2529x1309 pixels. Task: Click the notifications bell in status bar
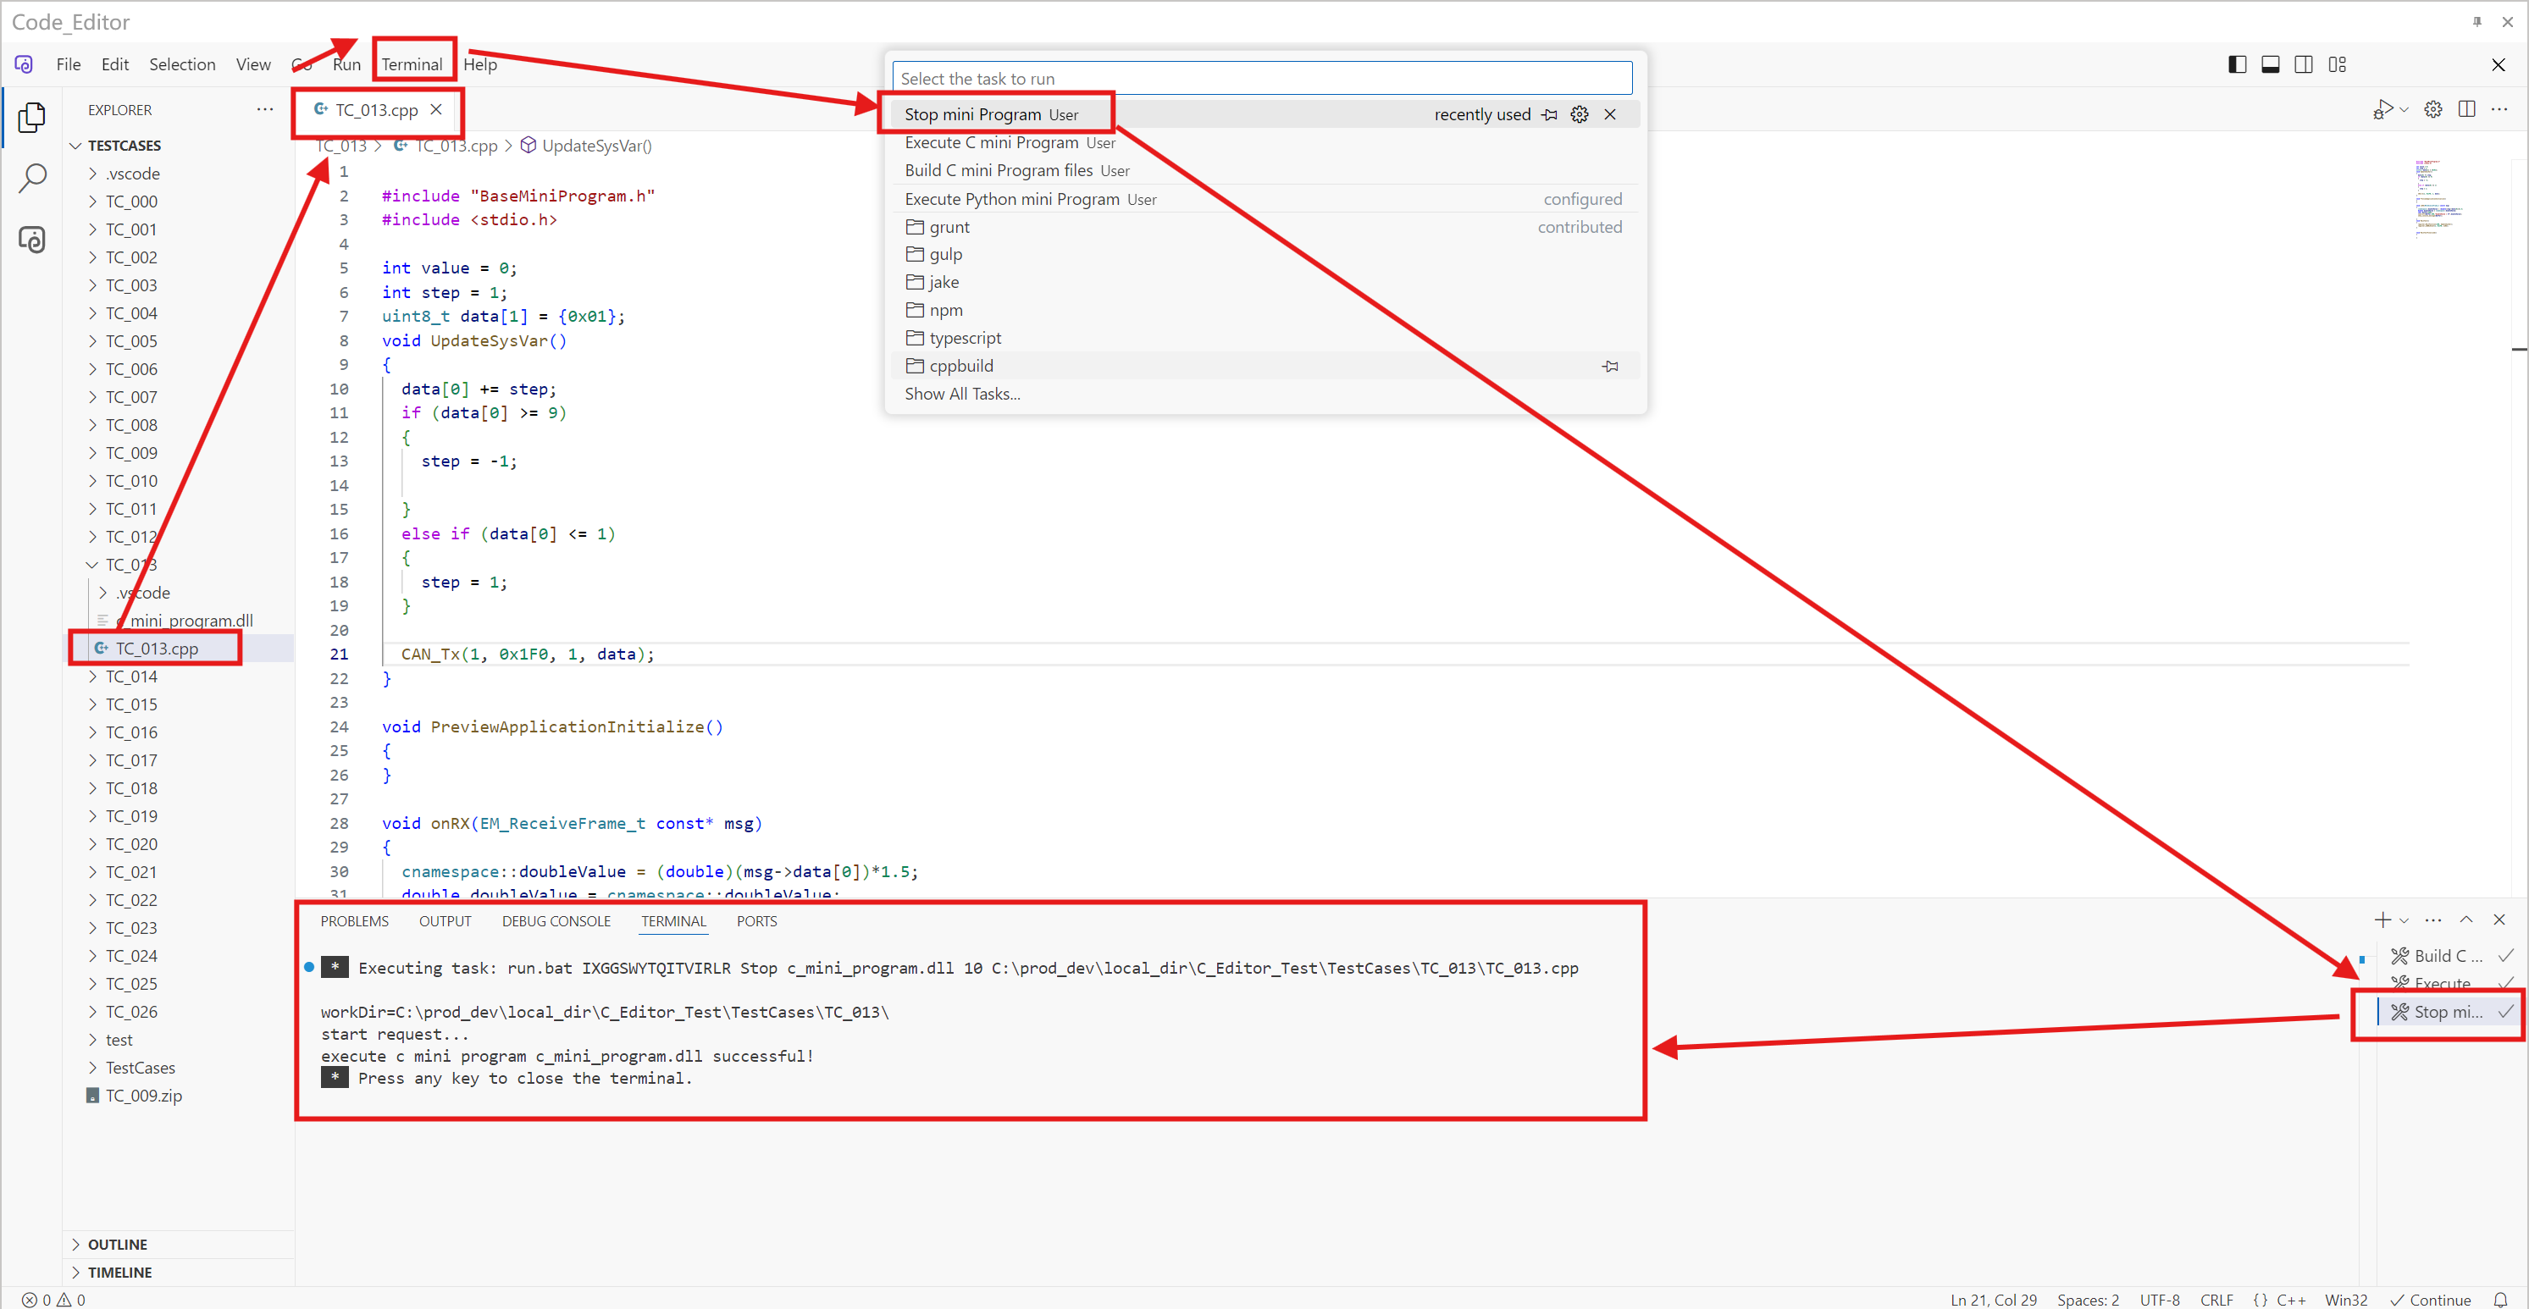click(x=2500, y=1299)
